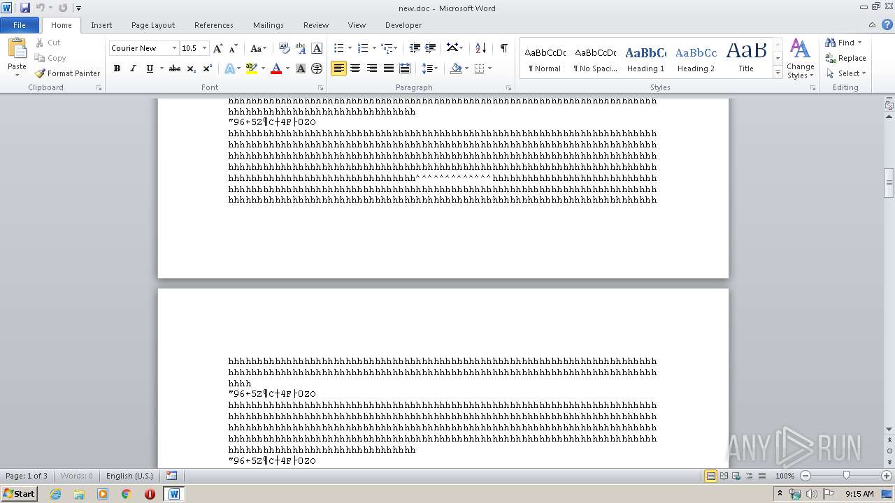Open Google Chrome from taskbar

[x=127, y=494]
